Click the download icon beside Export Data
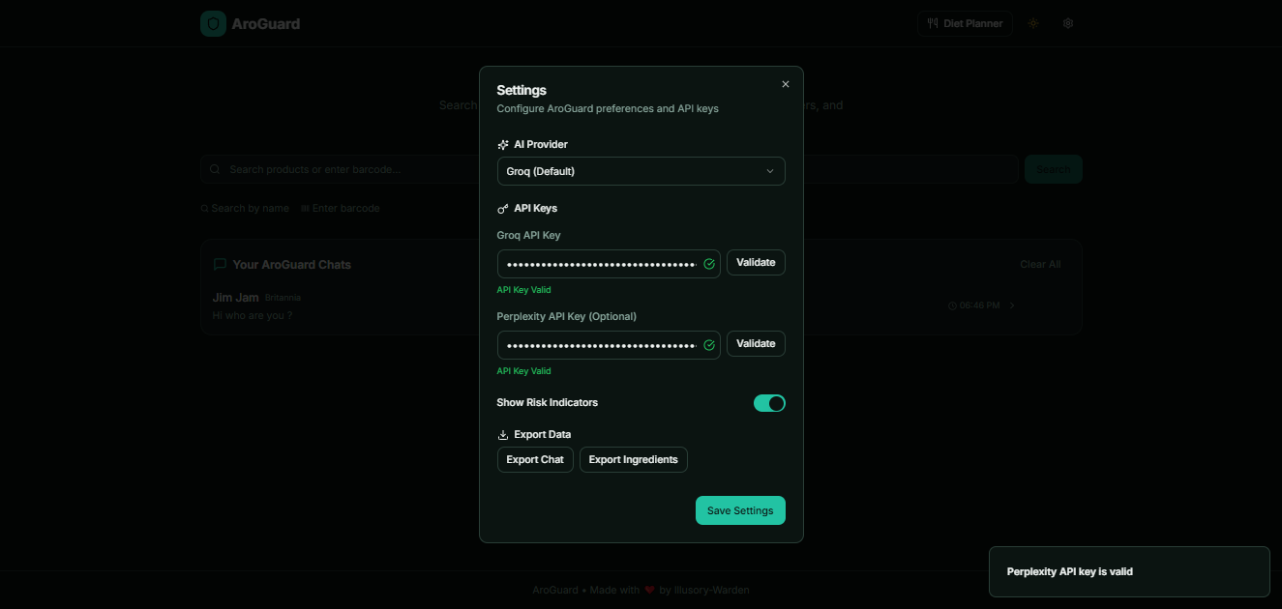The width and height of the screenshot is (1282, 609). [502, 433]
